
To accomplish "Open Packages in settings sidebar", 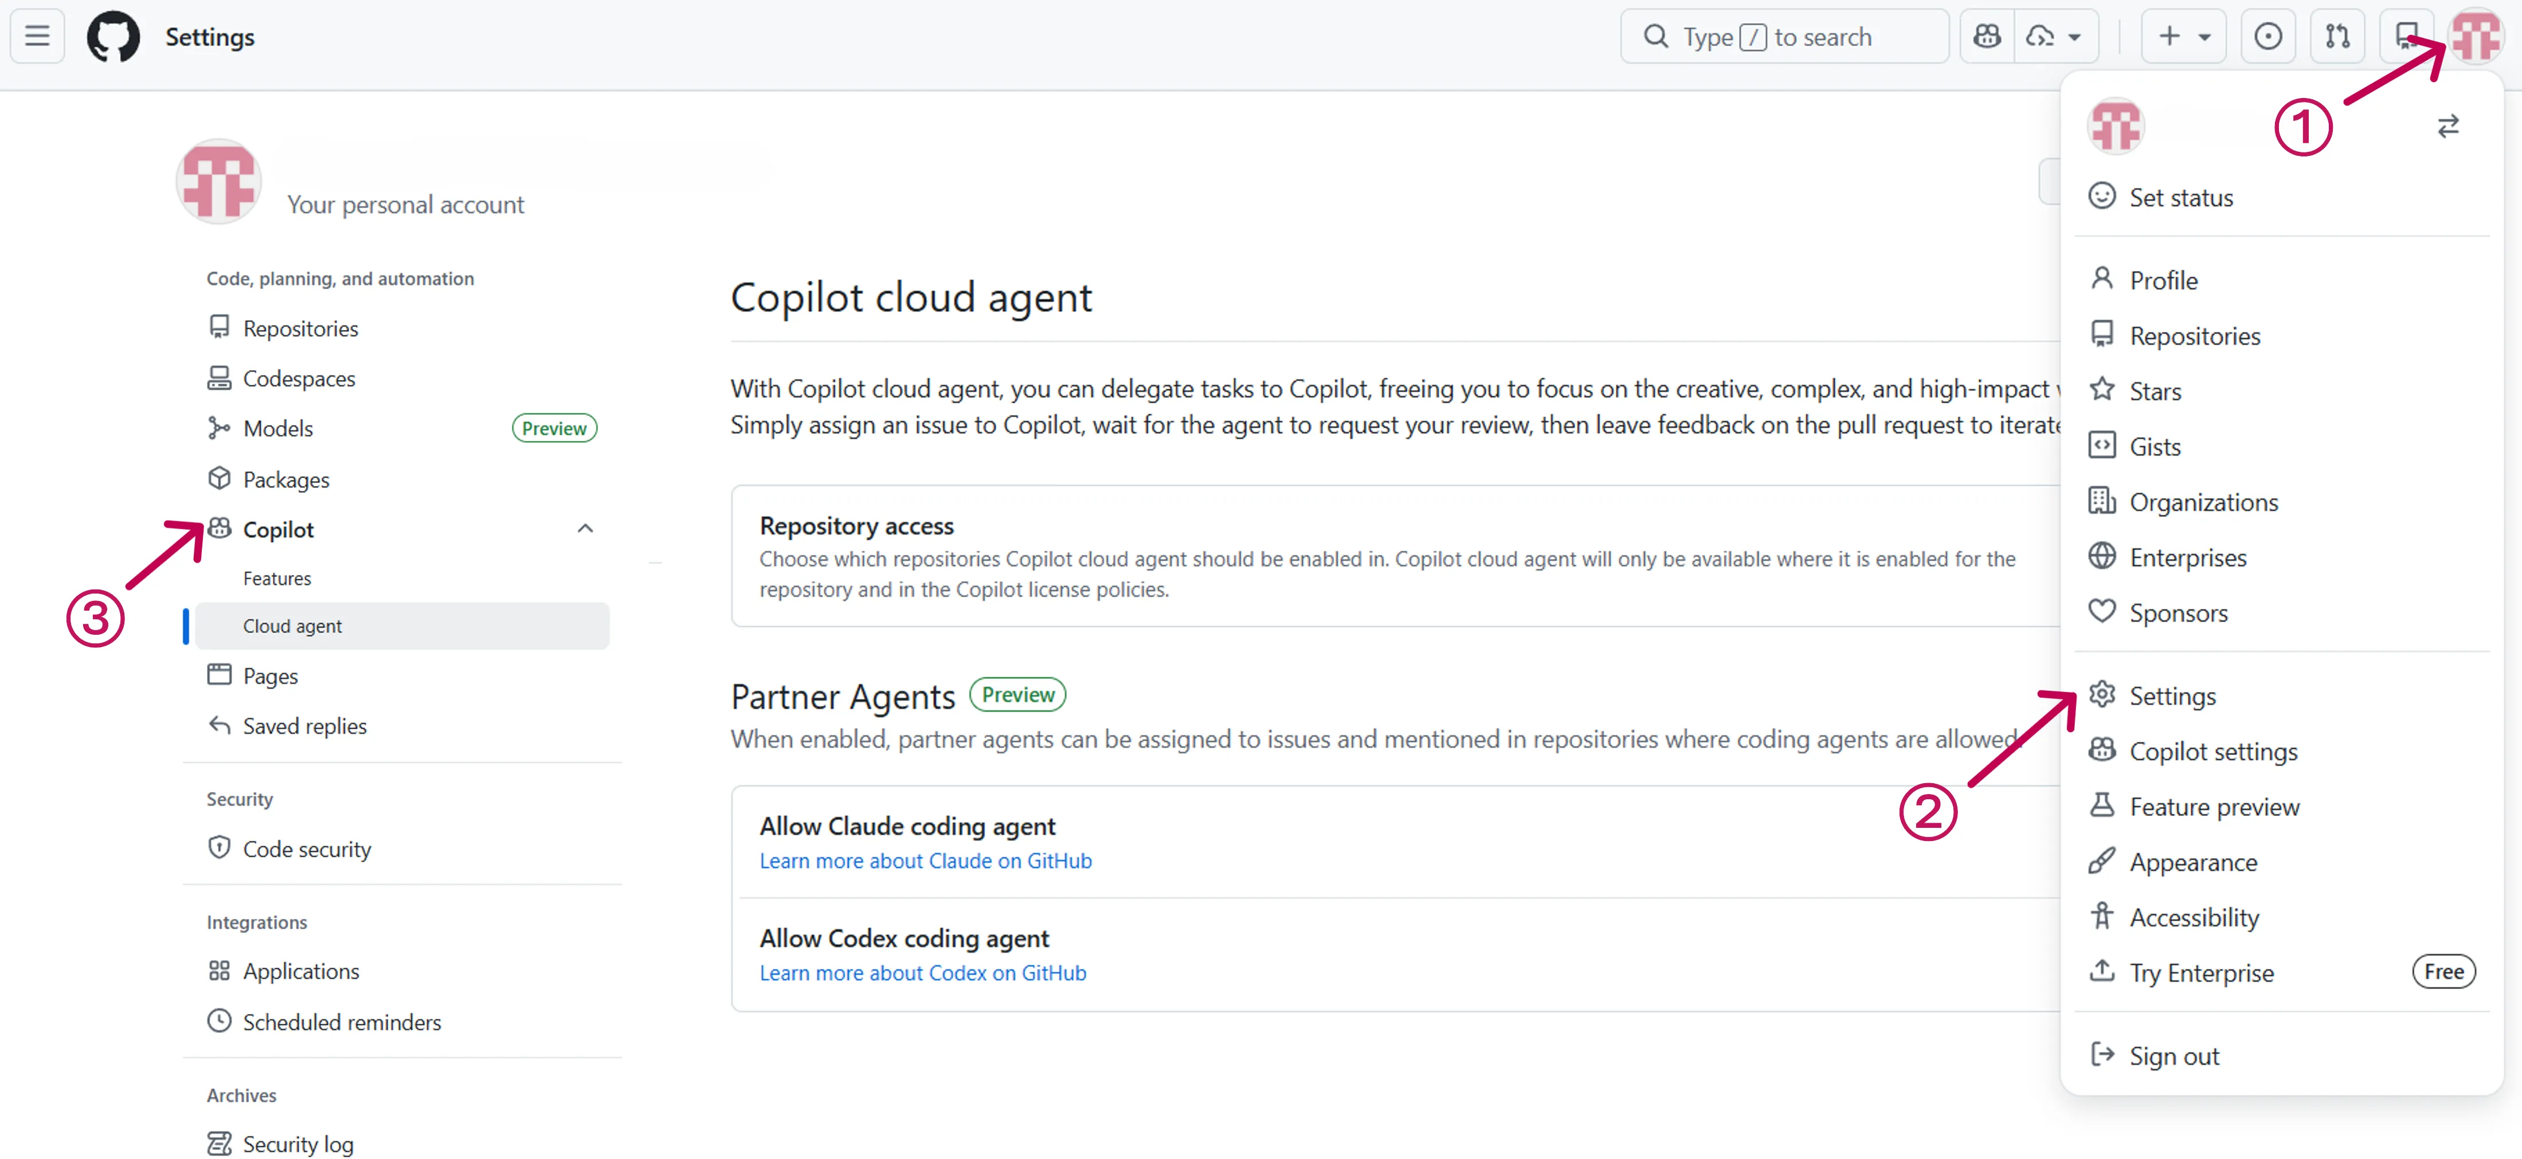I will tap(402, 480).
